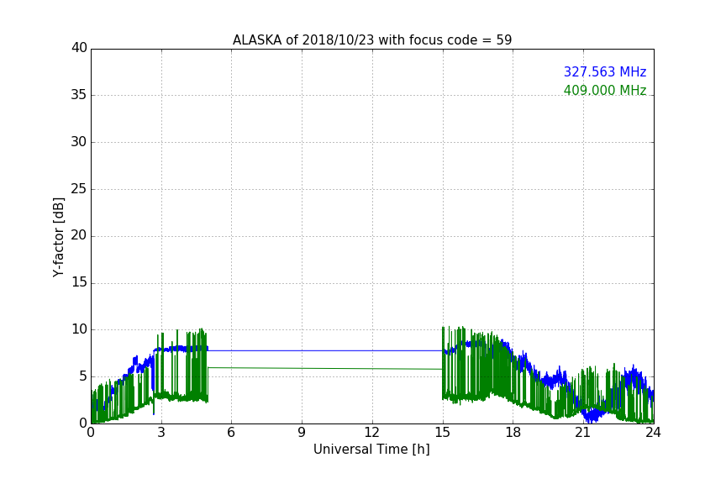The image size is (726, 484).
Task: Click the y-axis tick label '10'
Action: (x=79, y=329)
